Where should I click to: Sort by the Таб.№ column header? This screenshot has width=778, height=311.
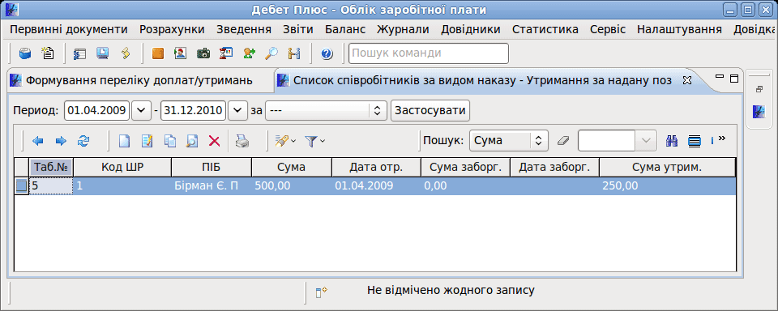point(51,168)
